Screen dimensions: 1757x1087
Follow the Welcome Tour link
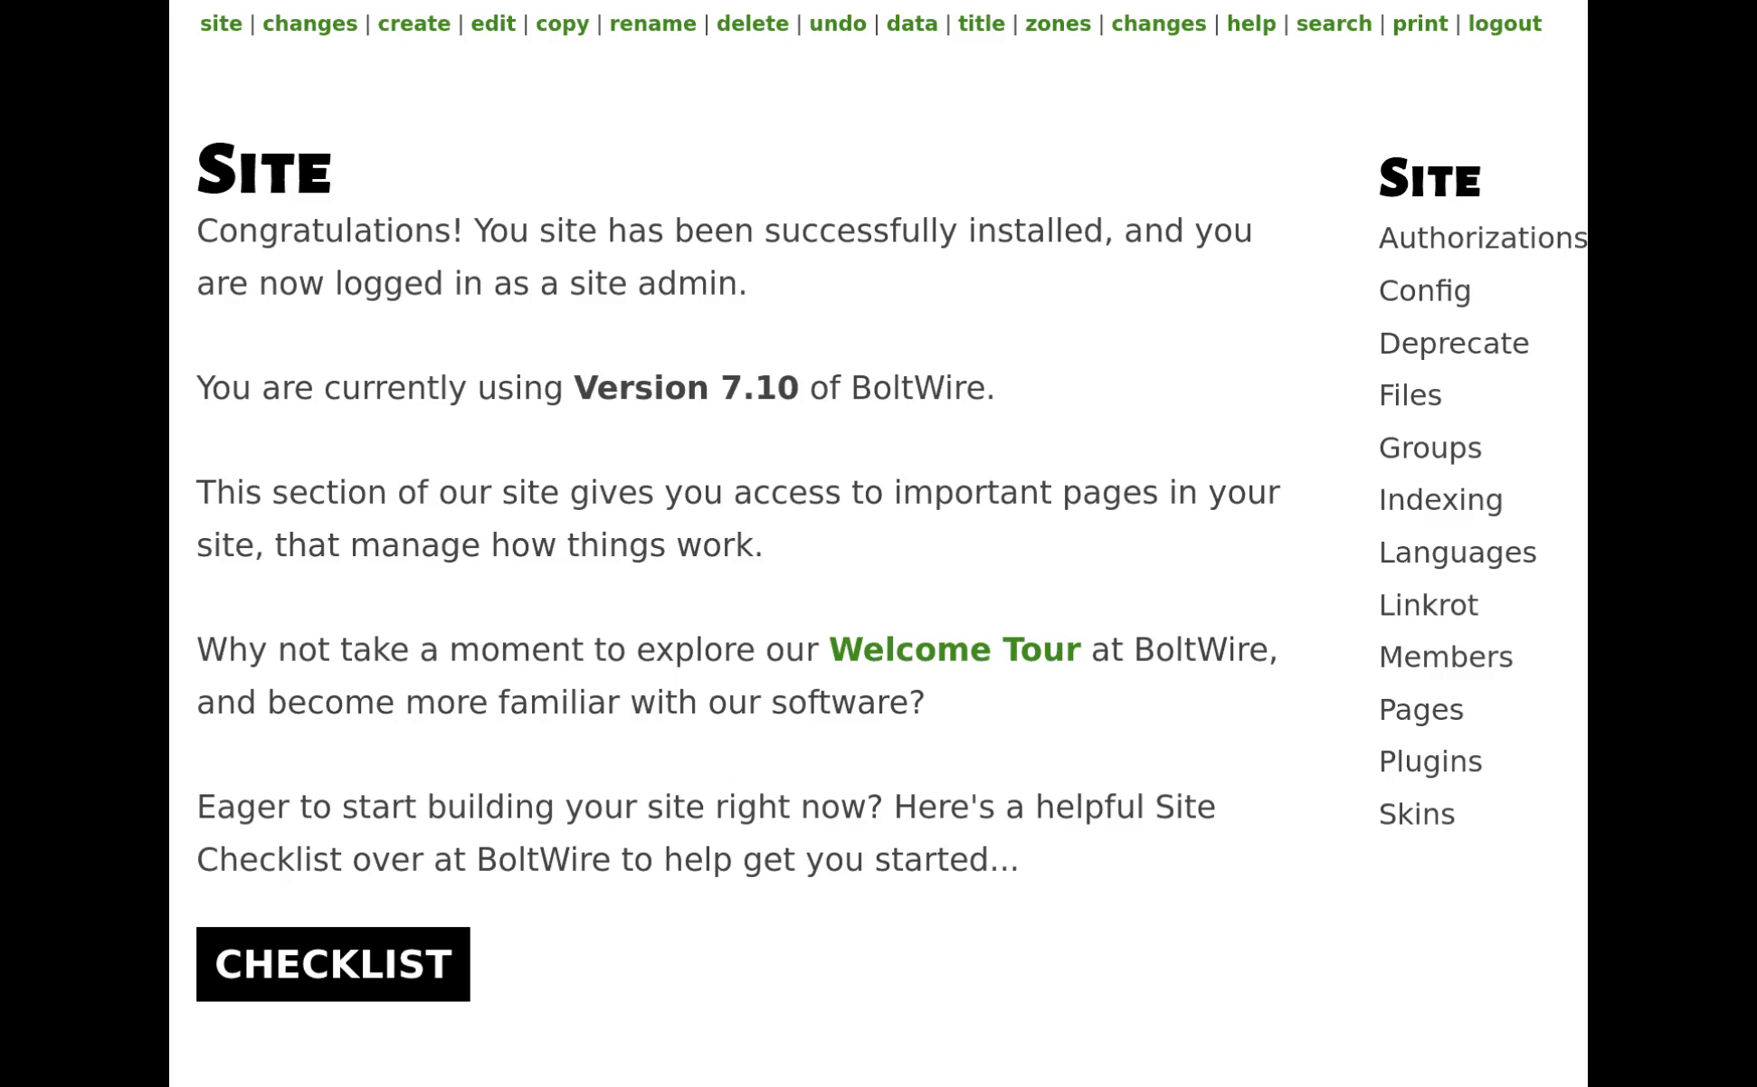[954, 649]
